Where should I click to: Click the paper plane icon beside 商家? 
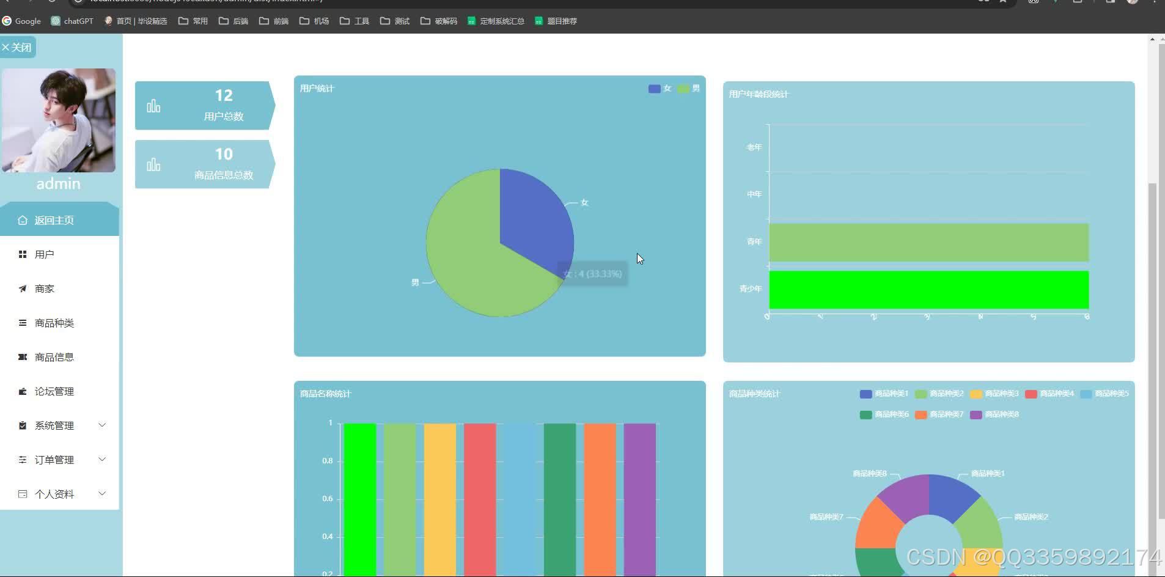click(x=23, y=288)
